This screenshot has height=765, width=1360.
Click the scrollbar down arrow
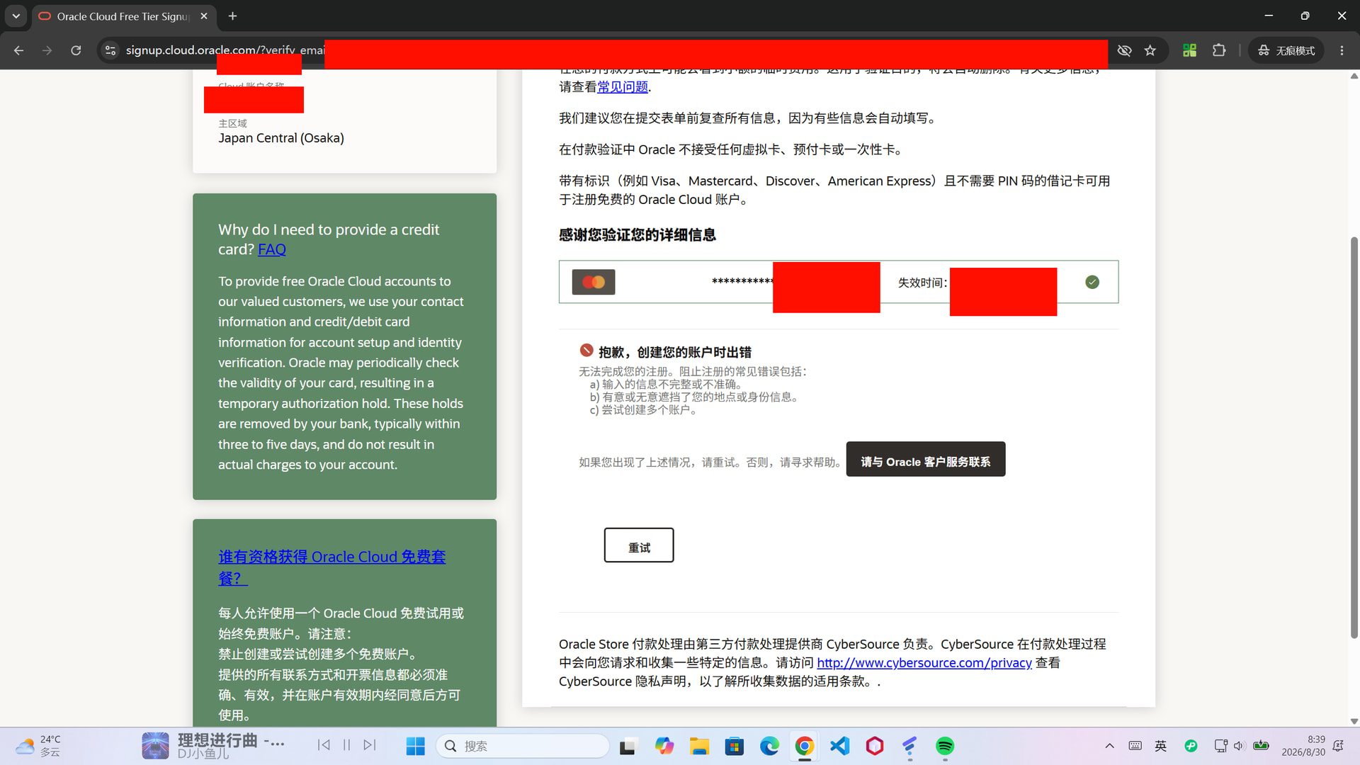[1354, 721]
